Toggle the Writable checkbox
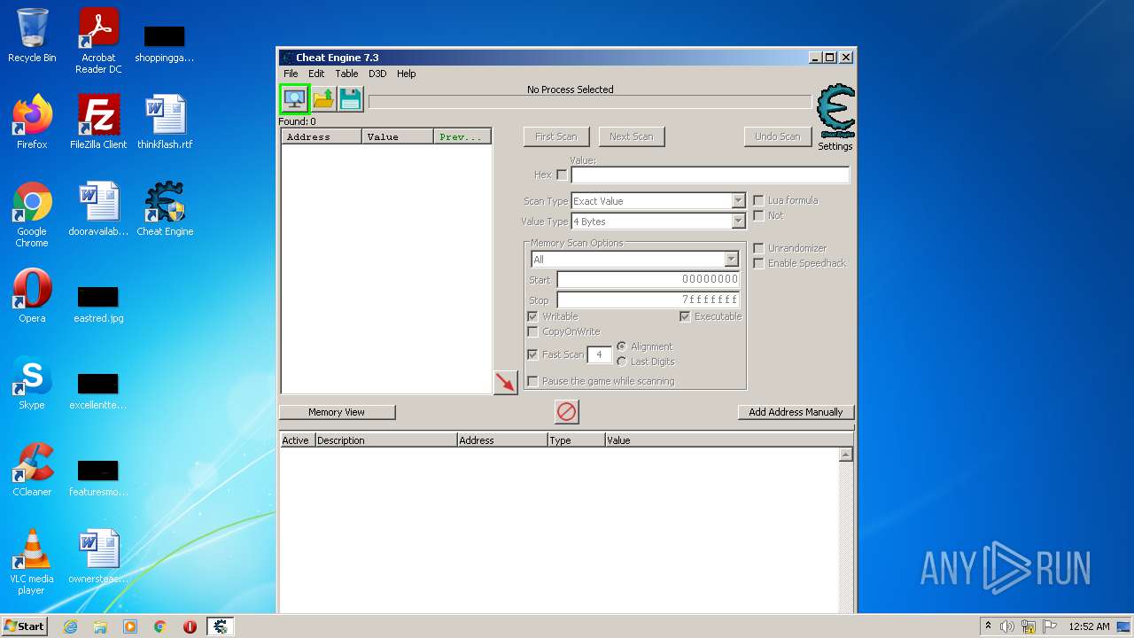Screen dimensions: 1134x638 tap(532, 316)
